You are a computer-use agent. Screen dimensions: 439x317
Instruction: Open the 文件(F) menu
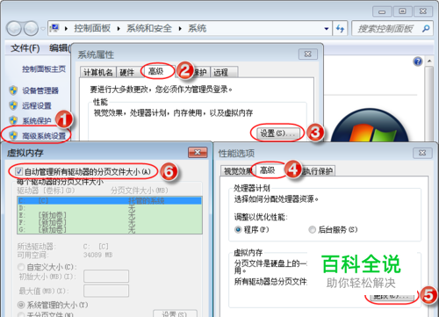[x=25, y=48]
